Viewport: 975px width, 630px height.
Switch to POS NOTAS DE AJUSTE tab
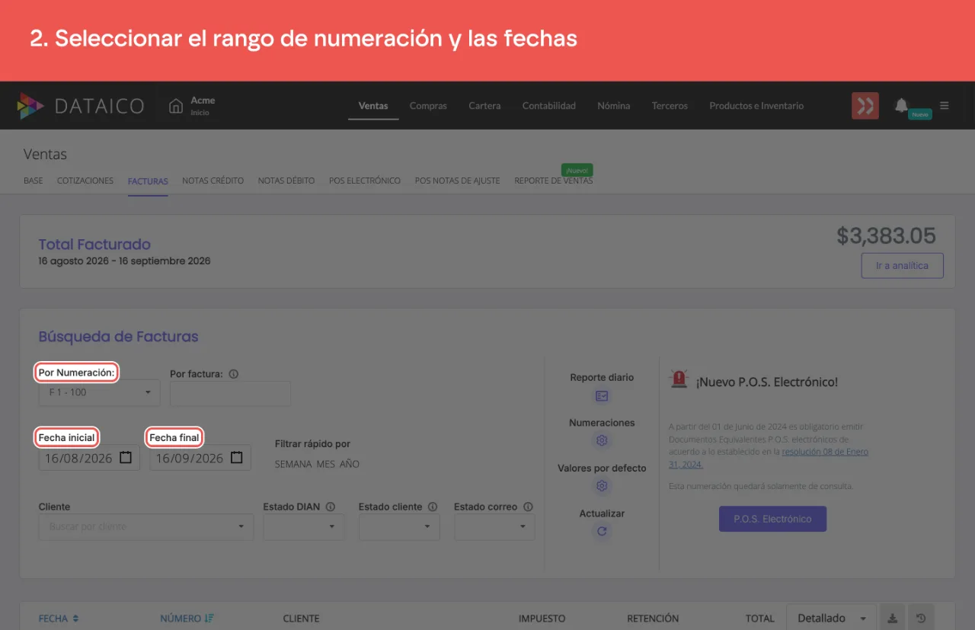coord(457,181)
